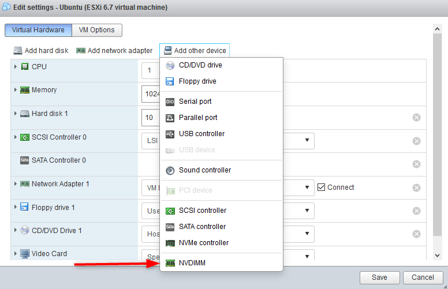Expand the Hard disk 1 row
Viewport: 448px width, 289px height.
(x=16, y=114)
